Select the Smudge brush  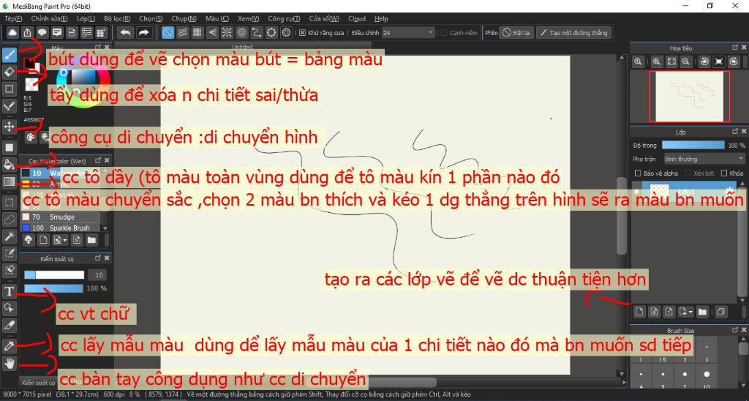tap(61, 217)
